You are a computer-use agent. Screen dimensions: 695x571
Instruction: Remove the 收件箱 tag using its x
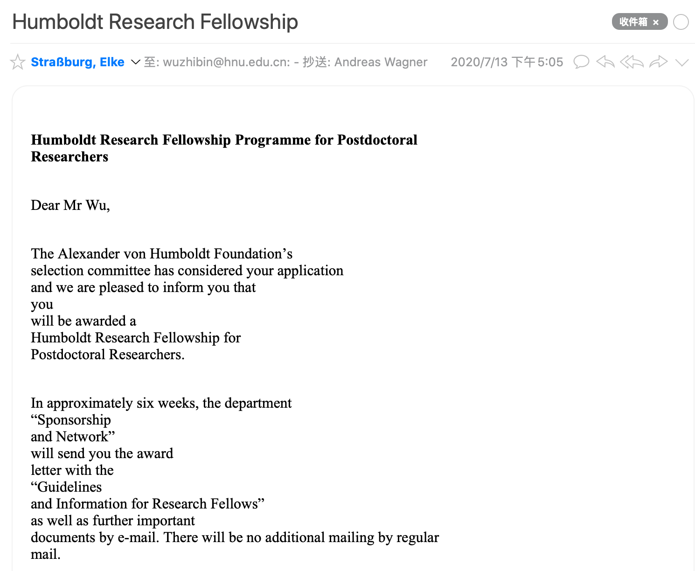[x=656, y=22]
